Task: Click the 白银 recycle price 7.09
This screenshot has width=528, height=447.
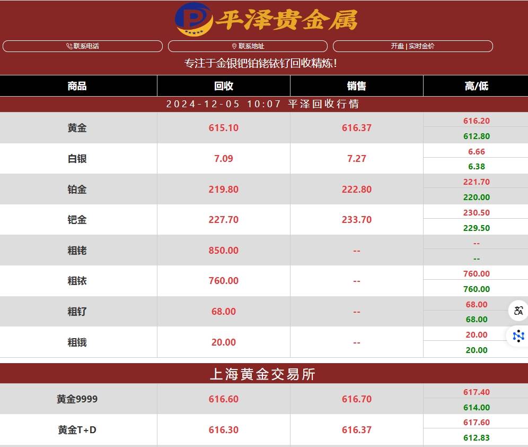Action: (224, 158)
